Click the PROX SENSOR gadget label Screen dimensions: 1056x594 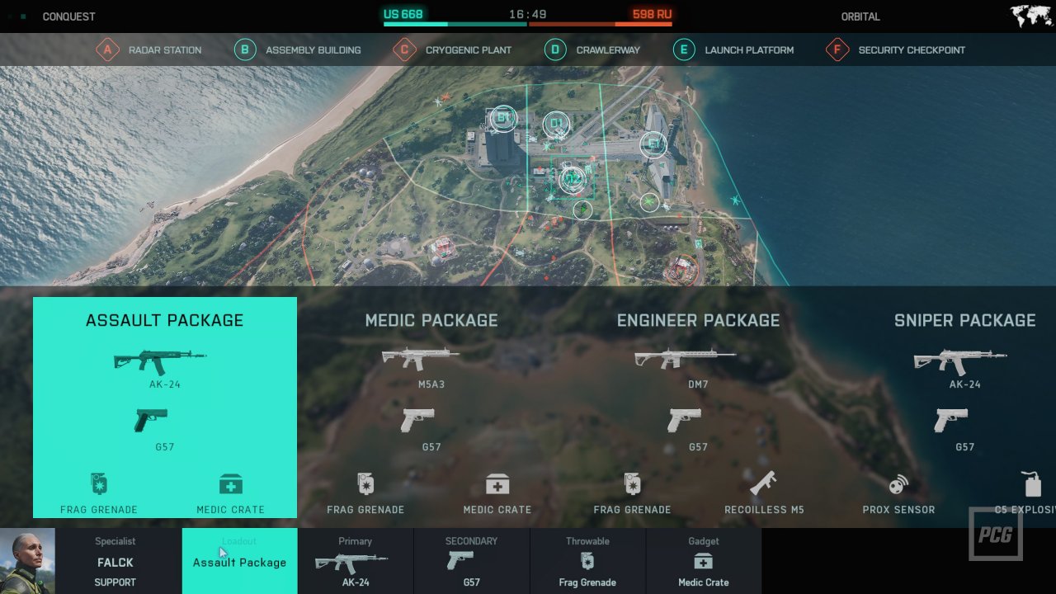pyautogui.click(x=898, y=510)
